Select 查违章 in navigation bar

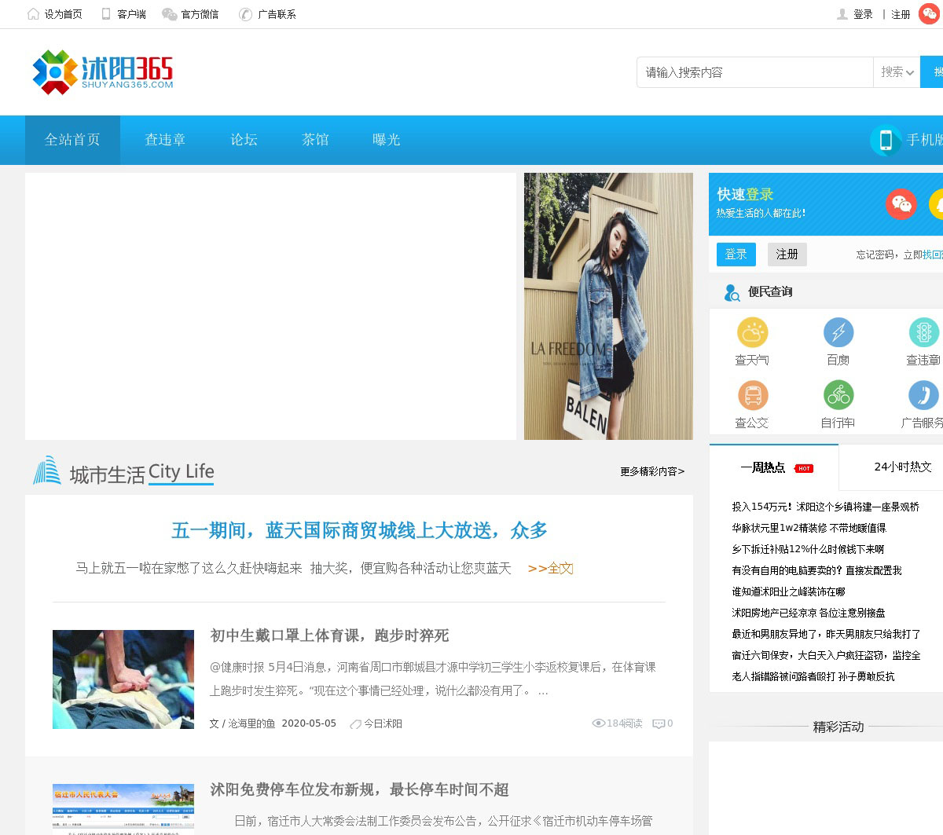(165, 140)
